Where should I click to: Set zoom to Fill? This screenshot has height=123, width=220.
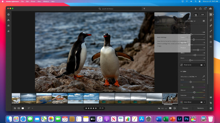coord(162,108)
